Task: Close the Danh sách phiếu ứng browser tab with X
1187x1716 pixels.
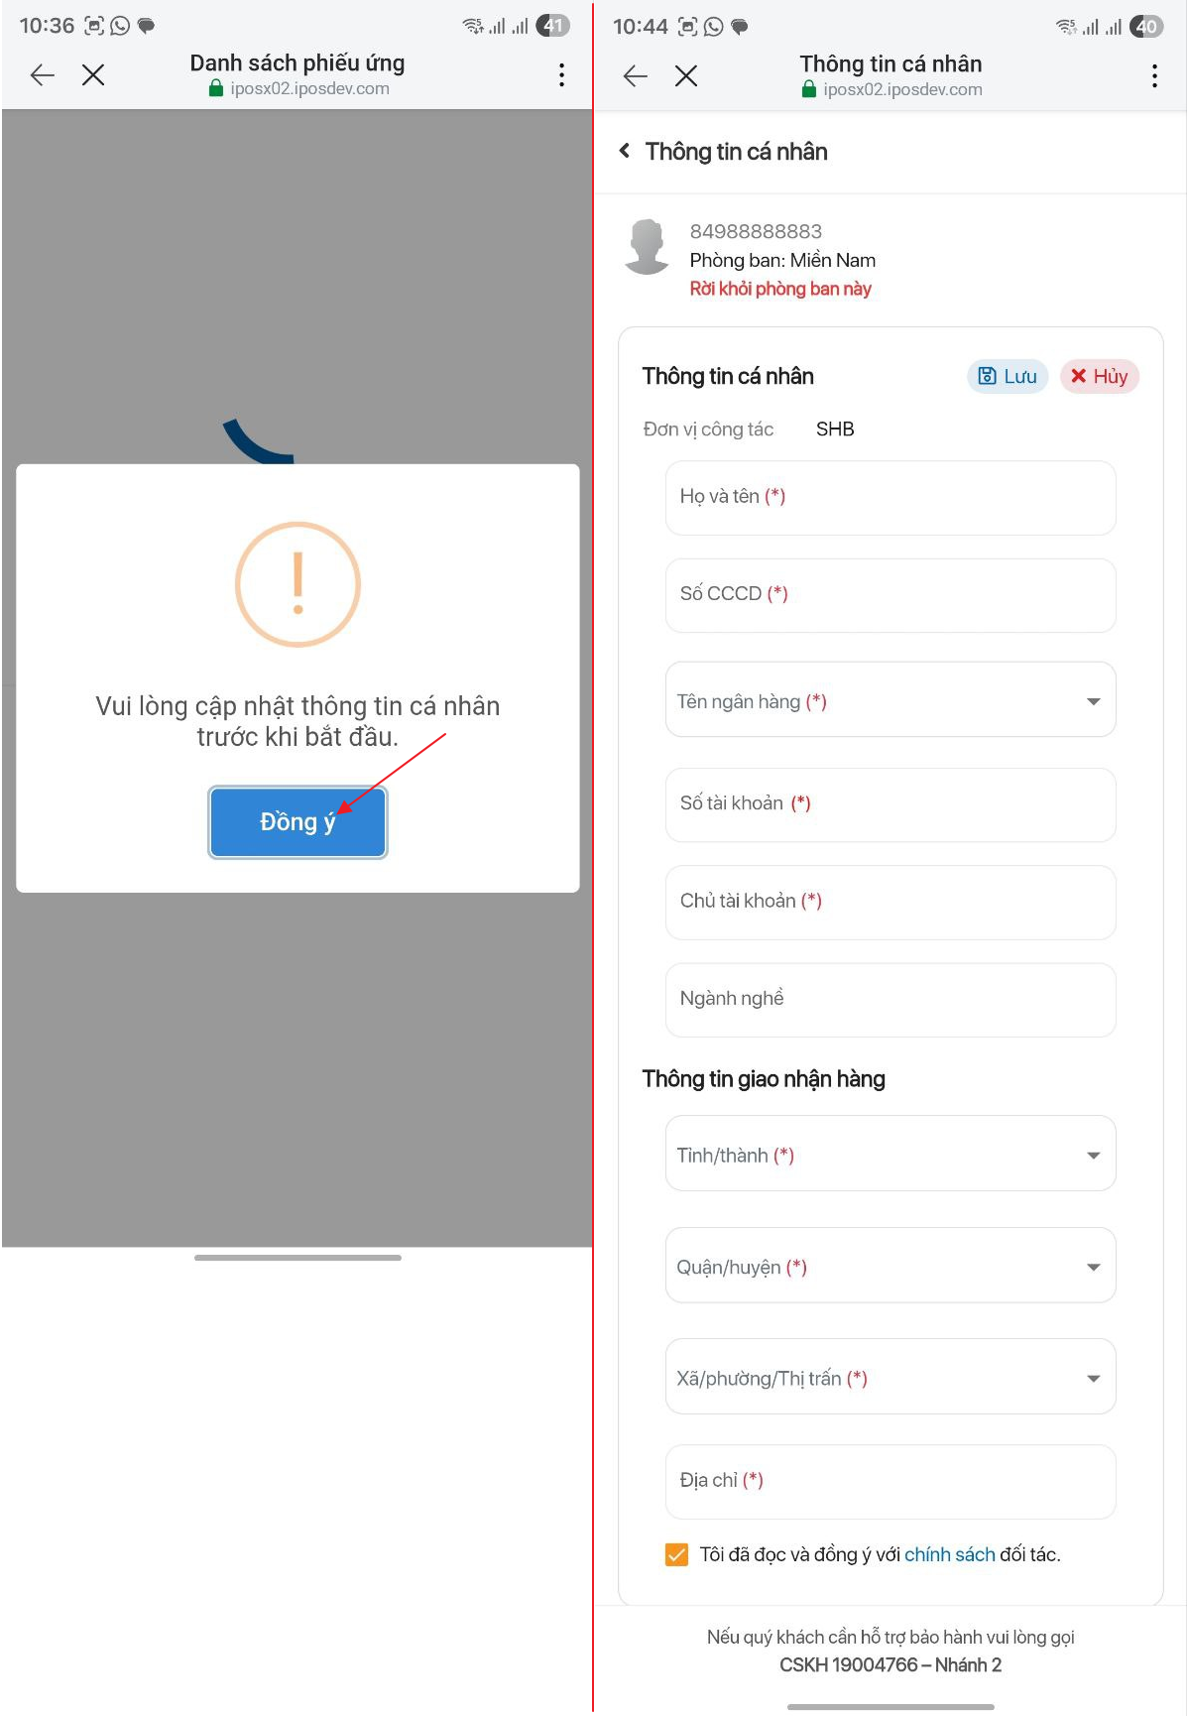Action: [x=93, y=74]
